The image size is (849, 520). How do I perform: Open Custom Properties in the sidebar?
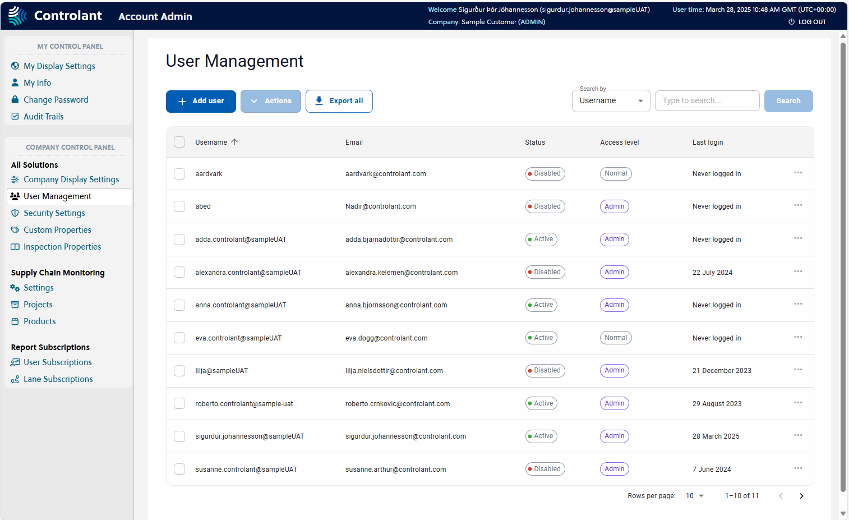[x=57, y=230]
